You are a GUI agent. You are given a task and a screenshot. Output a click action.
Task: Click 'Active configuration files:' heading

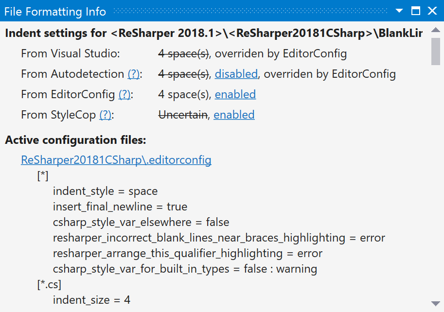click(75, 140)
